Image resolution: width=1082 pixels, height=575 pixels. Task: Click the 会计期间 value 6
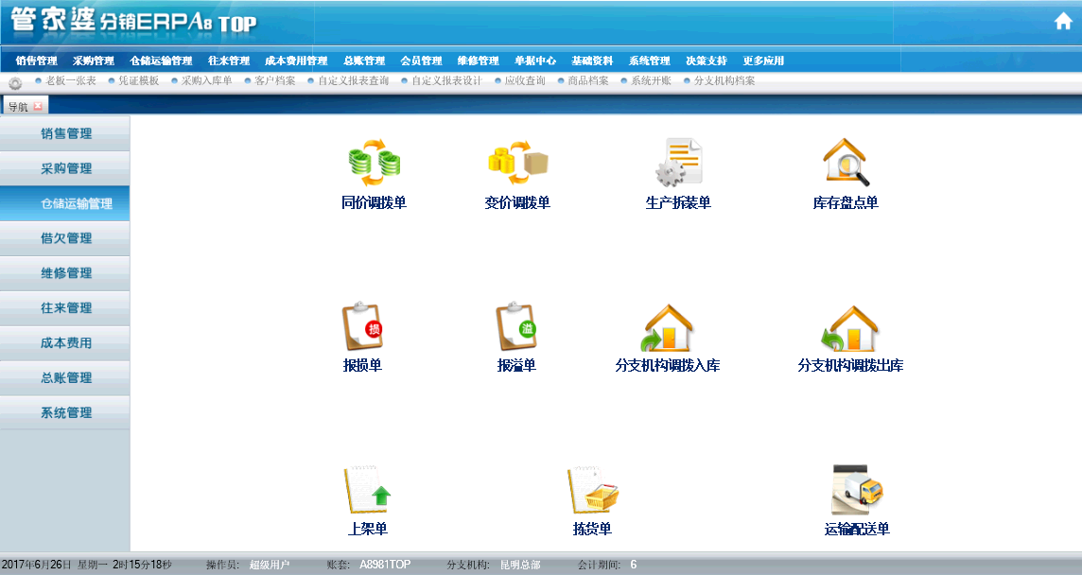click(x=634, y=565)
